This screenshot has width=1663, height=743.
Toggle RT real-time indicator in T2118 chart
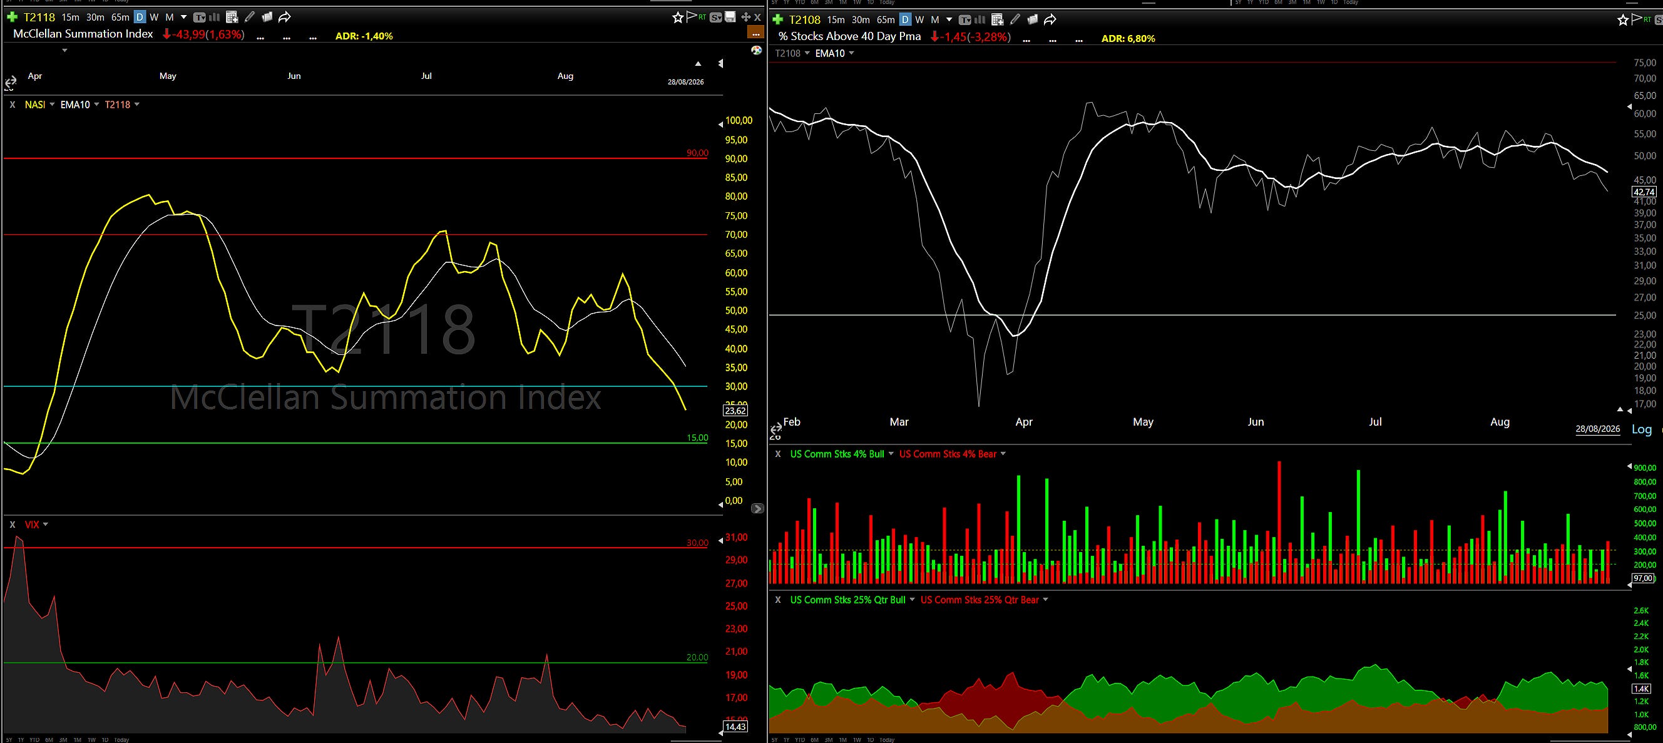(x=702, y=17)
